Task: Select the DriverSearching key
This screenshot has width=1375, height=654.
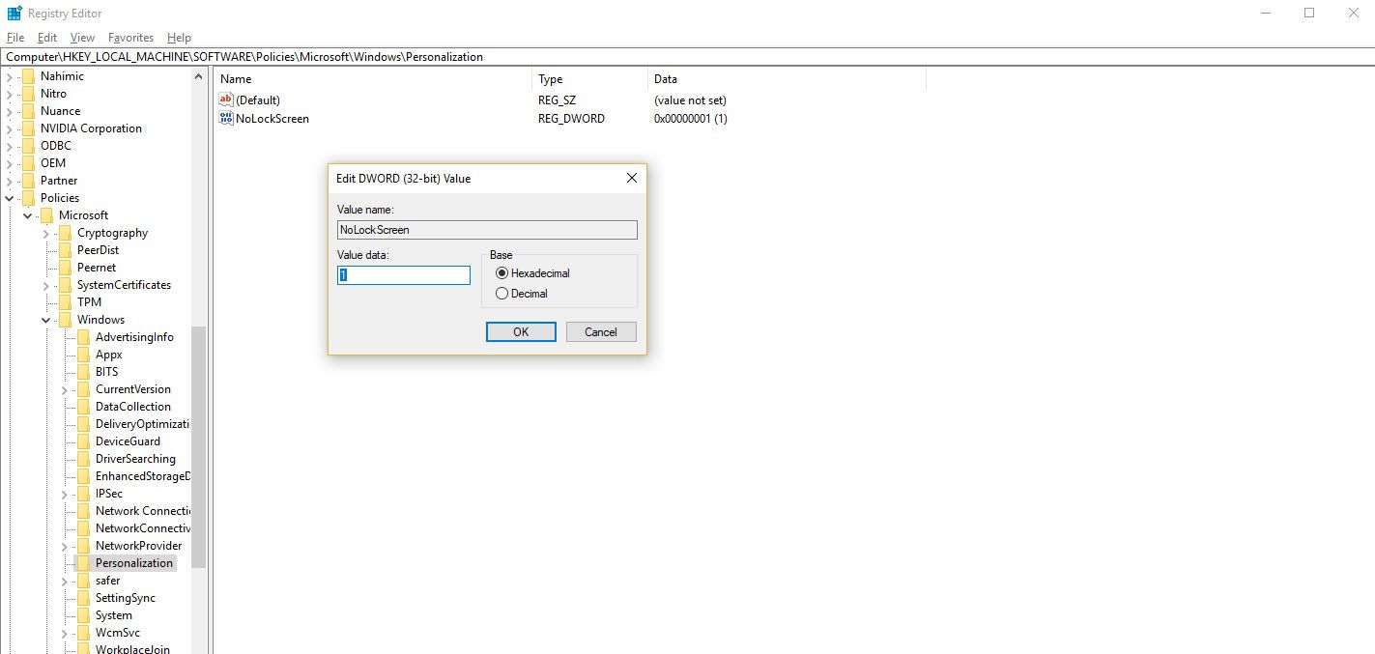Action: [x=135, y=459]
